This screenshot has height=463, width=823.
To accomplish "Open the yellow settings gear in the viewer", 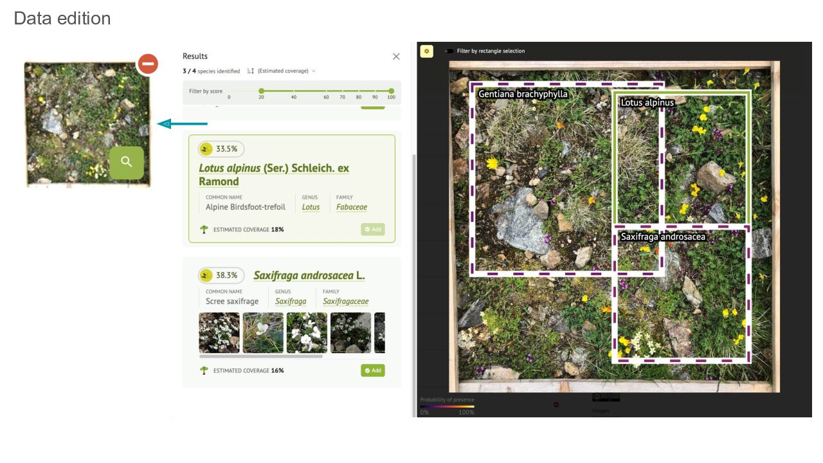I will tap(427, 51).
